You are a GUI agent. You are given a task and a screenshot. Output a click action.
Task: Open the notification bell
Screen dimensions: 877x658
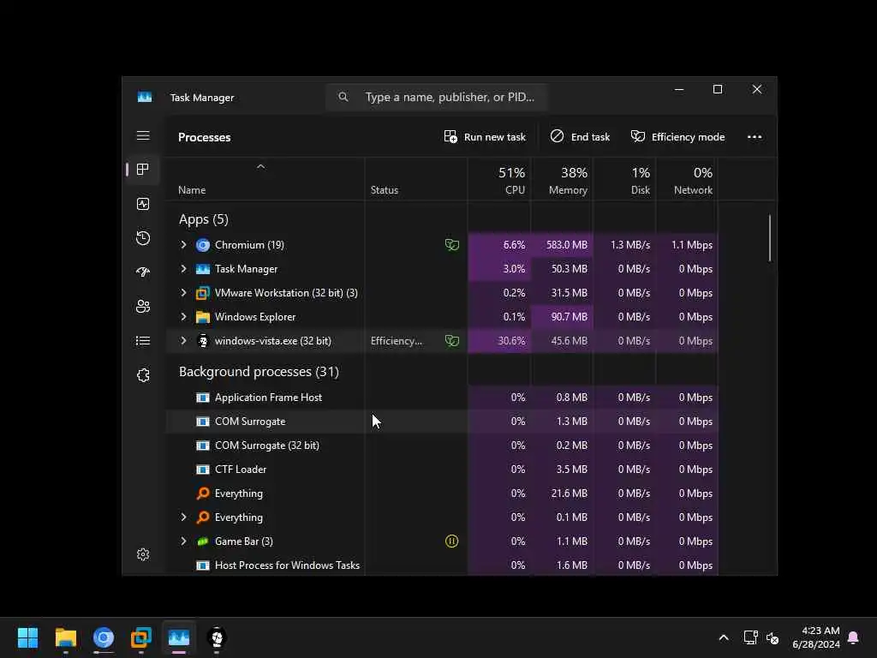[x=854, y=637]
